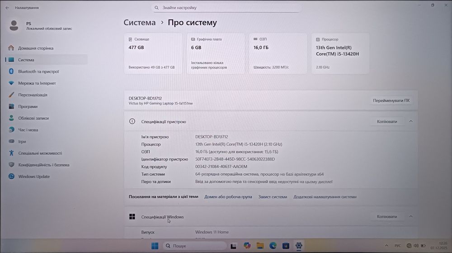Click the Windows 11 Home edition text
Screen dimensions: 452x253
point(212,232)
